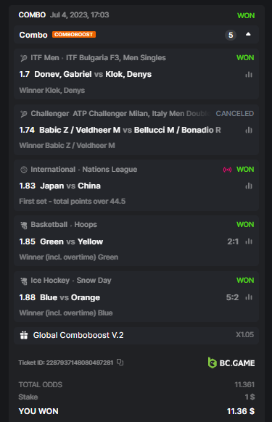The width and height of the screenshot is (272, 422).
Task: Open the Japan vs China match
Action: pyautogui.click(x=70, y=186)
